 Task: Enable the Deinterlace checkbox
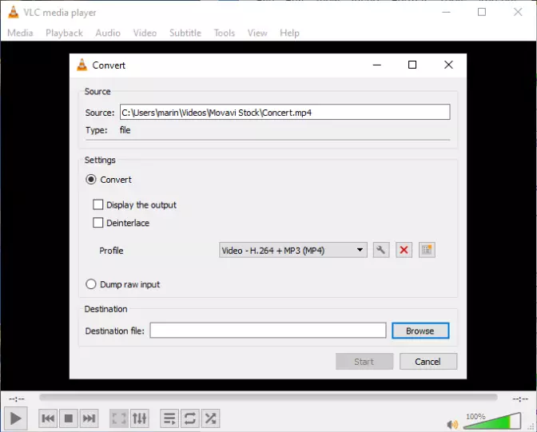98,223
